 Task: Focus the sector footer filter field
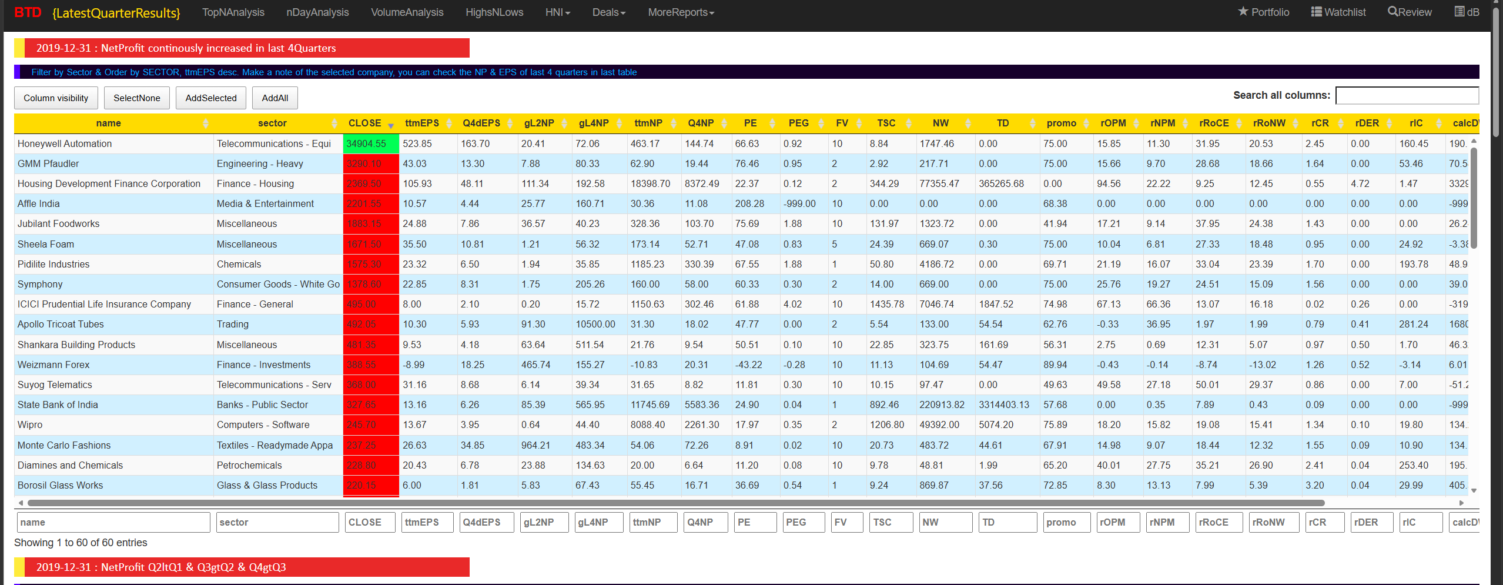coord(277,523)
